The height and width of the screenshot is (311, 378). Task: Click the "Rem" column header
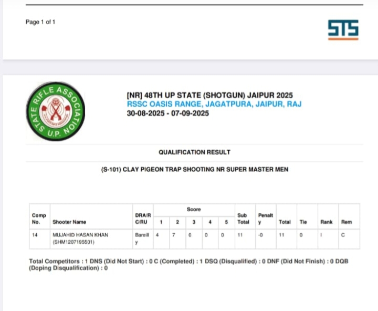[x=346, y=222]
